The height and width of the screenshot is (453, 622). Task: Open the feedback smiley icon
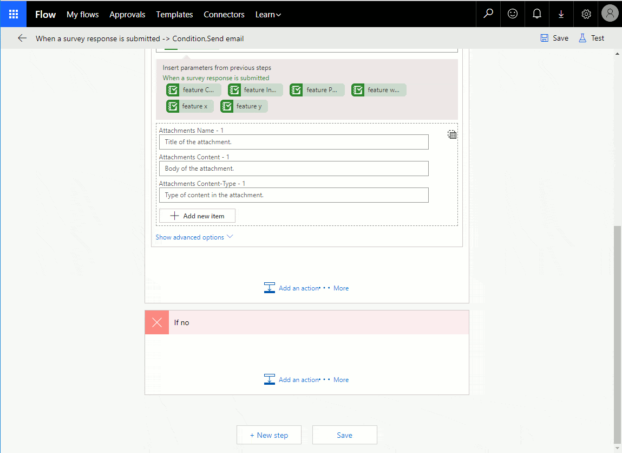coord(513,14)
